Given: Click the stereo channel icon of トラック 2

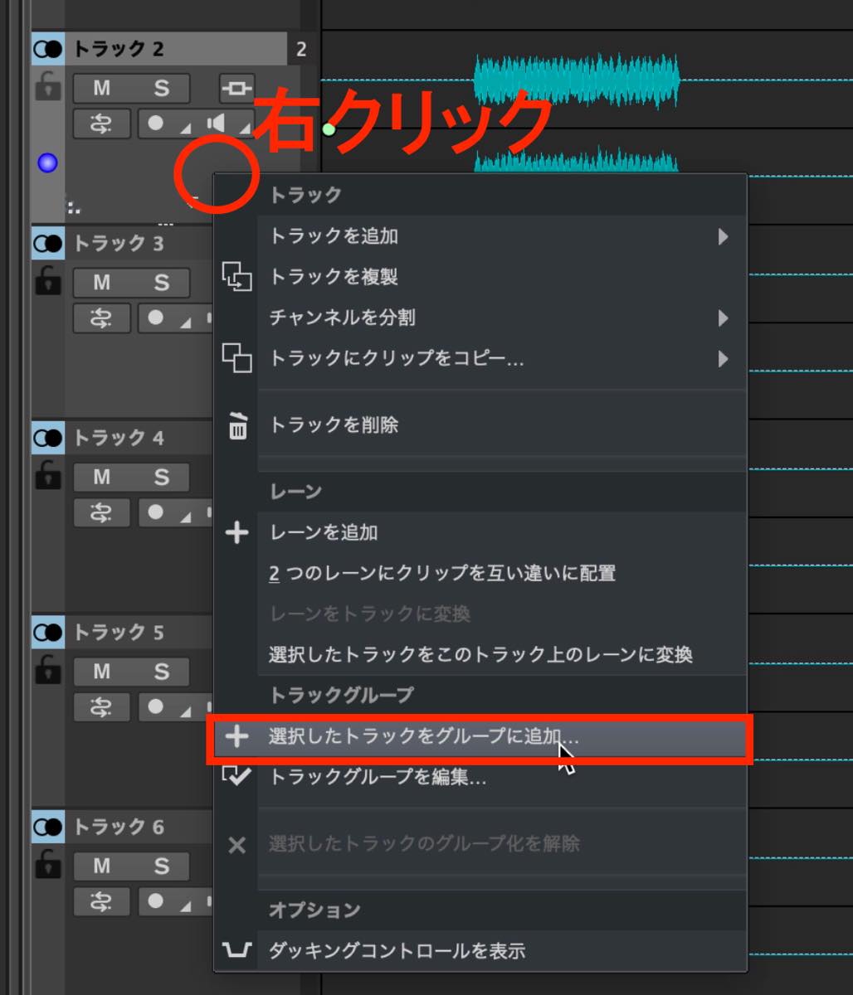Looking at the screenshot, I should point(48,50).
